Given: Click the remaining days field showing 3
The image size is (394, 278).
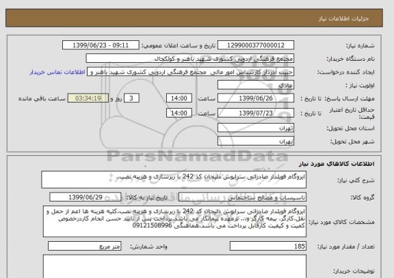Looking at the screenshot, I should point(131,98).
